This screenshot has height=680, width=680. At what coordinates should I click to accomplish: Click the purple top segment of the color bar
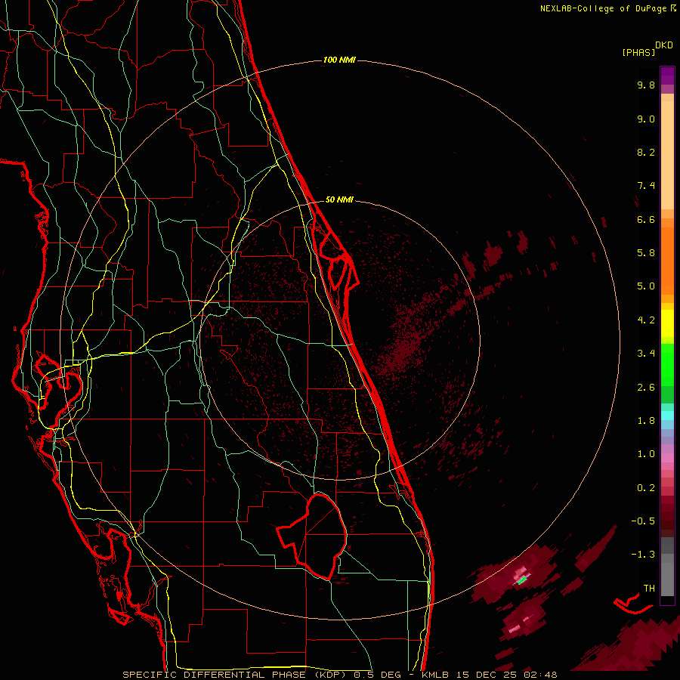click(x=667, y=76)
